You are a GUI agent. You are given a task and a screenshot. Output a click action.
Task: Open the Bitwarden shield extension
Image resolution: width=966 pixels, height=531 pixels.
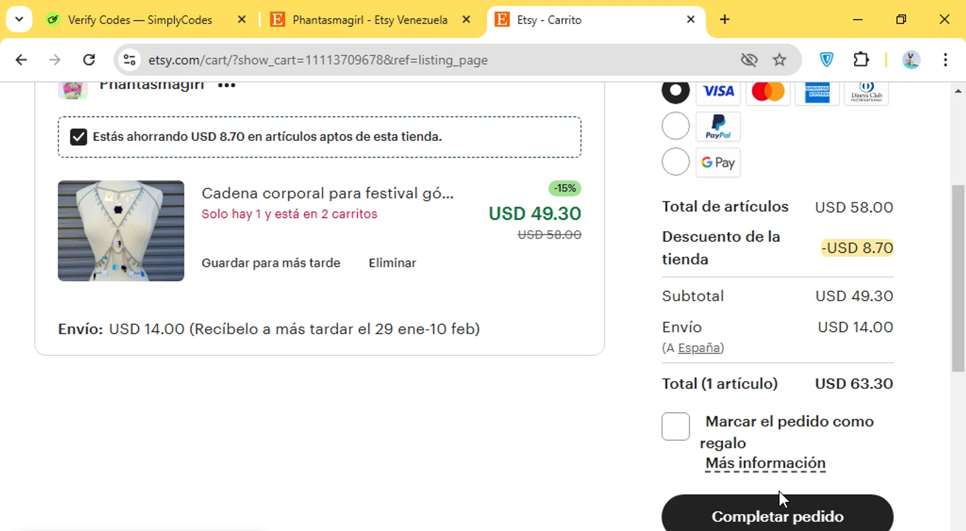pos(826,60)
